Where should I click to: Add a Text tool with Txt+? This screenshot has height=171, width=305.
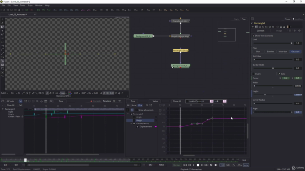(49, 10)
